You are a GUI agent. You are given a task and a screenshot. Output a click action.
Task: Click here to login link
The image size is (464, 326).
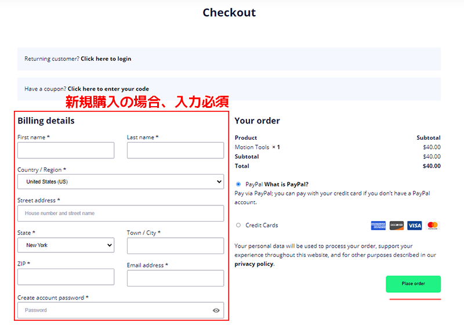(106, 59)
